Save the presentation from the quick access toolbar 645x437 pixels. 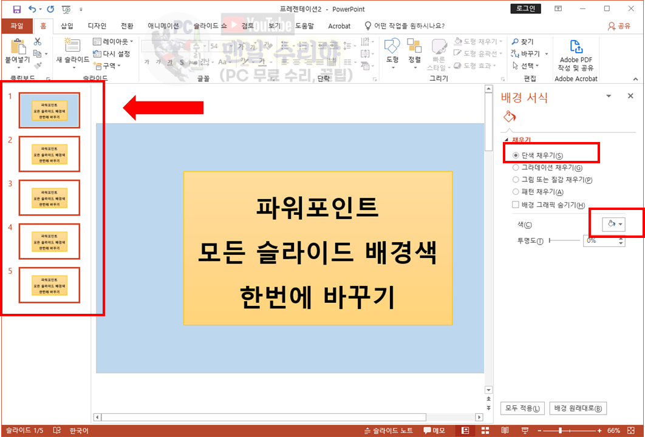click(x=17, y=8)
